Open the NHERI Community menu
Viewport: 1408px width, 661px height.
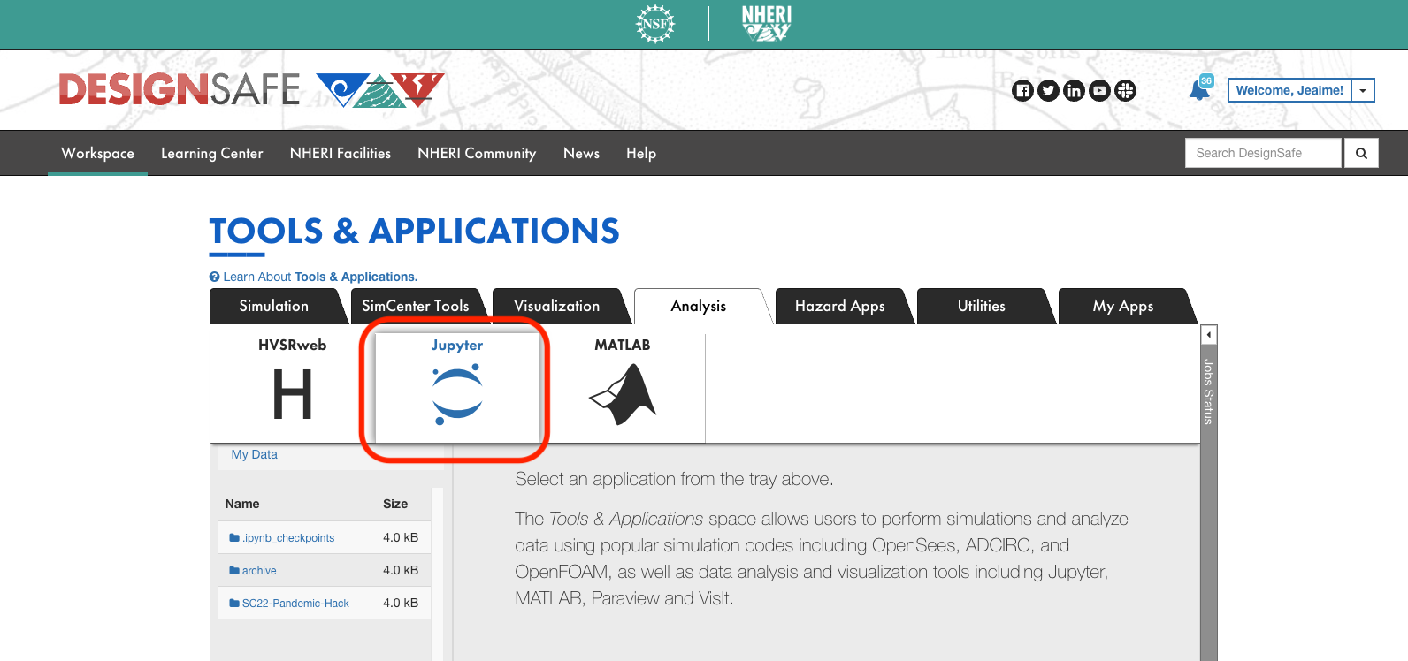click(x=477, y=153)
